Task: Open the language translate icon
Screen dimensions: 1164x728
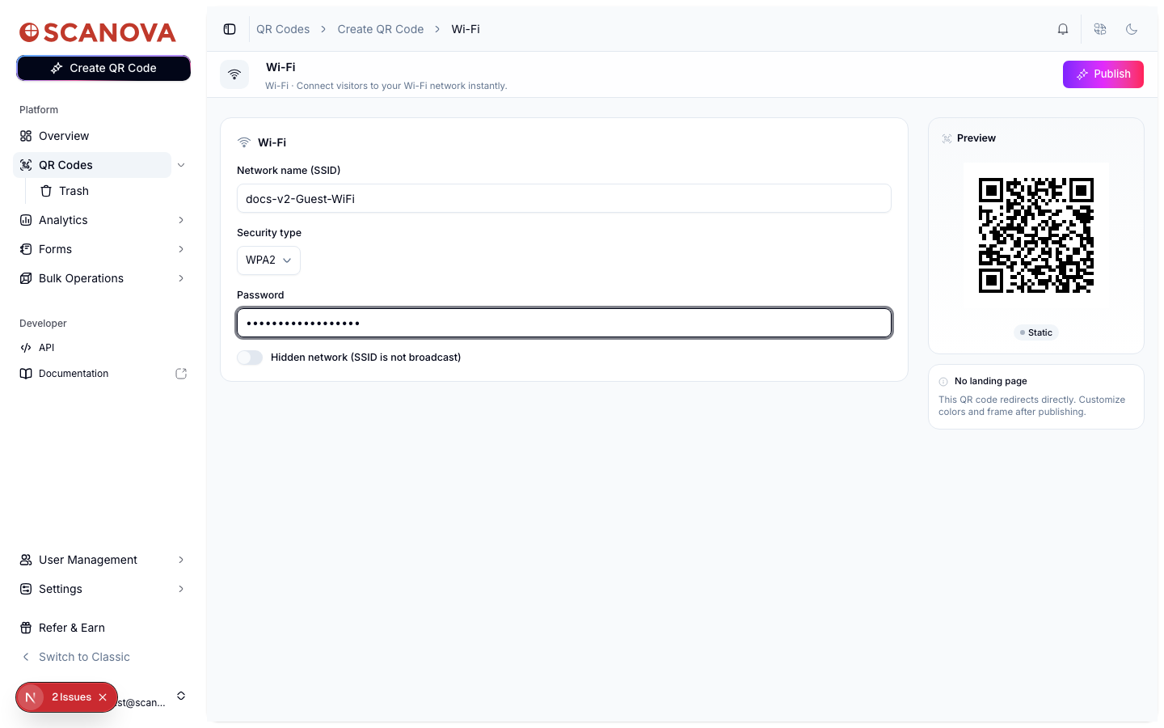Action: tap(1100, 29)
